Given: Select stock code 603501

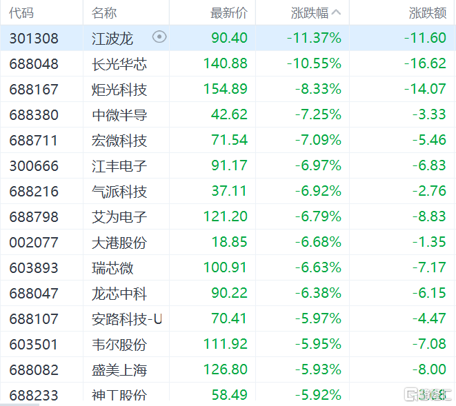Looking at the screenshot, I should coord(33,345).
